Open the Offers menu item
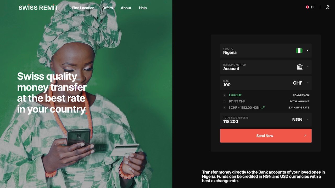This screenshot has height=188, width=335. pyautogui.click(x=108, y=8)
